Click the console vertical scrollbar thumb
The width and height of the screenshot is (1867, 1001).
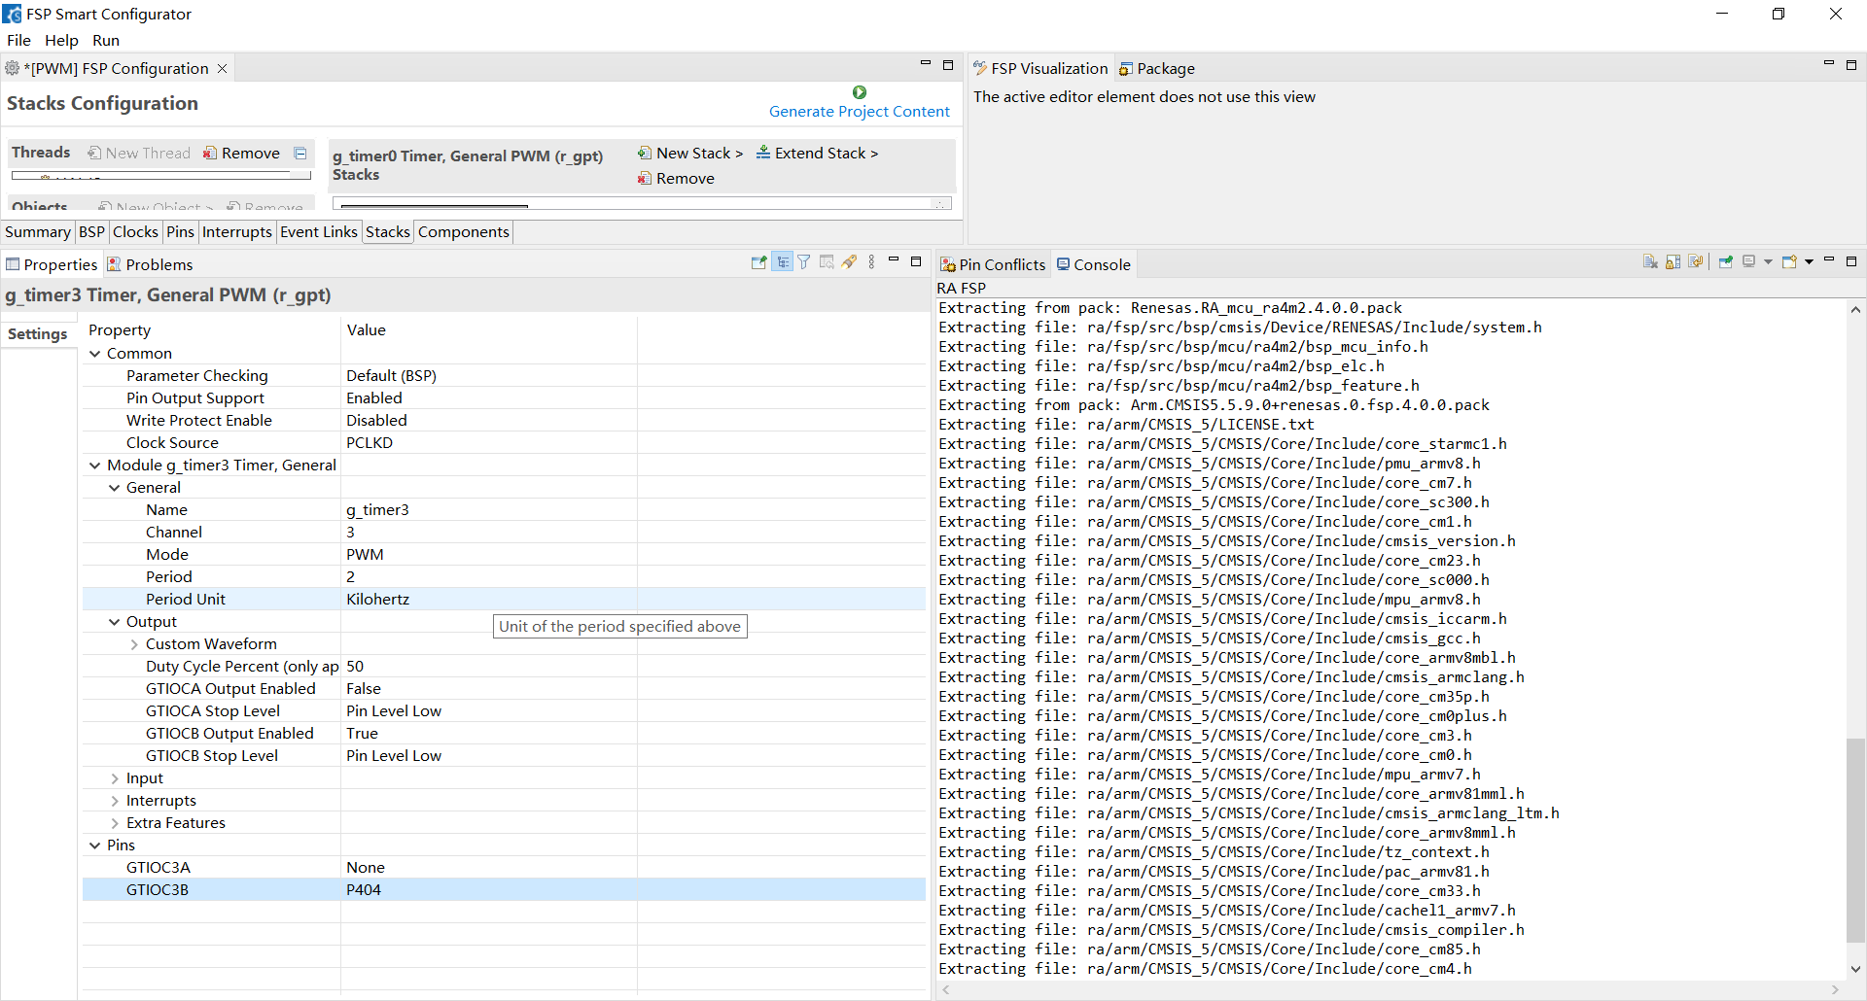[1855, 840]
